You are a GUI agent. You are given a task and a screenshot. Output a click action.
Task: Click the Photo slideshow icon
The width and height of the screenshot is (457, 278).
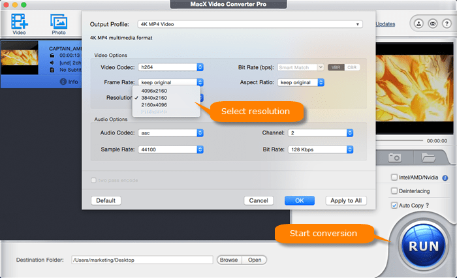[59, 22]
